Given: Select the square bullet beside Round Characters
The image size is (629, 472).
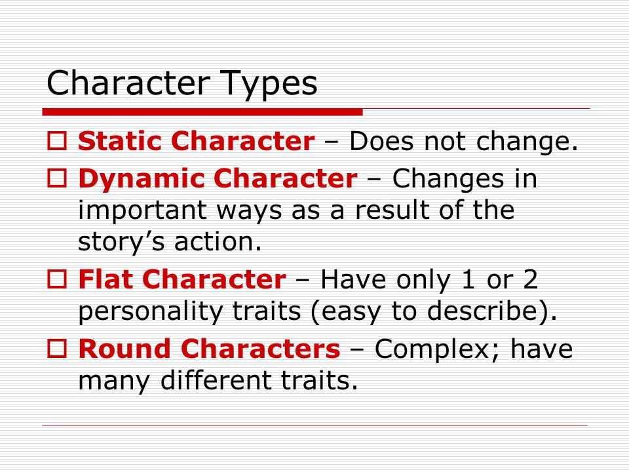Looking at the screenshot, I should coord(57,348).
